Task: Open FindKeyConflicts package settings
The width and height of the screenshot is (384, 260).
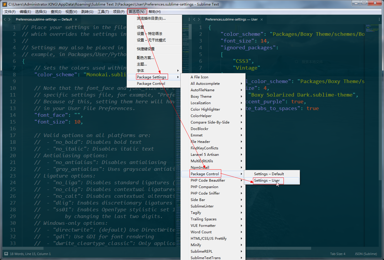Action: coord(212,148)
